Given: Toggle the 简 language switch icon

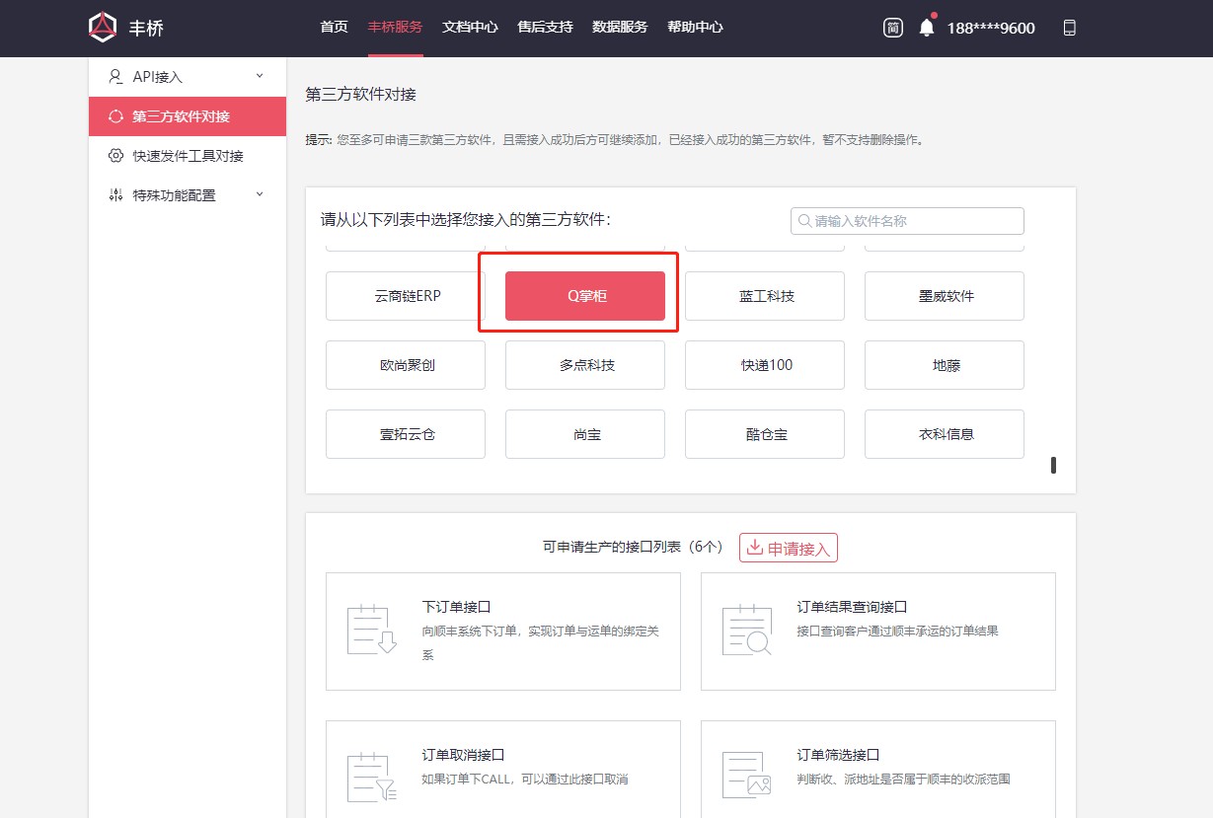Looking at the screenshot, I should coord(892,28).
